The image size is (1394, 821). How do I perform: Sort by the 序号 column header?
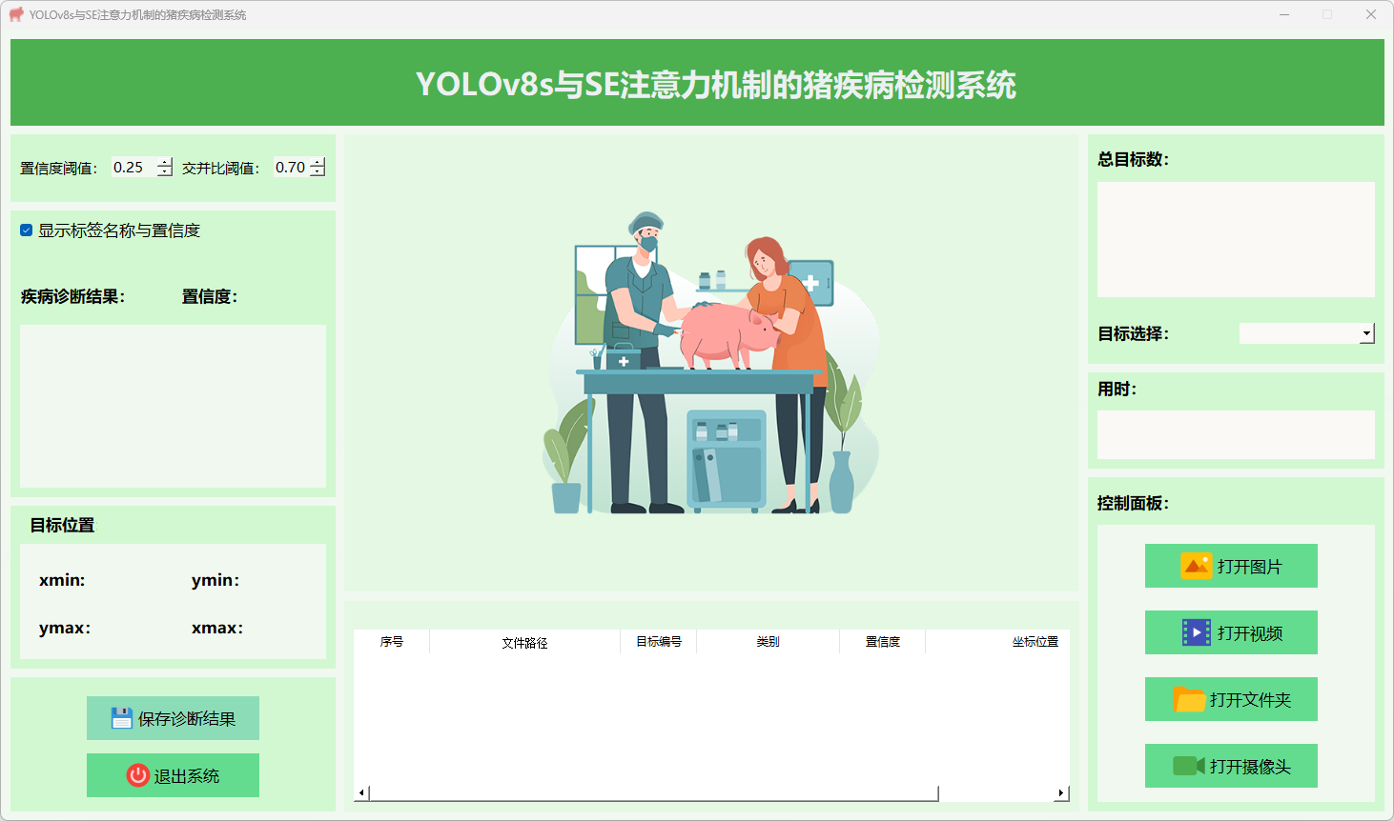tap(392, 642)
